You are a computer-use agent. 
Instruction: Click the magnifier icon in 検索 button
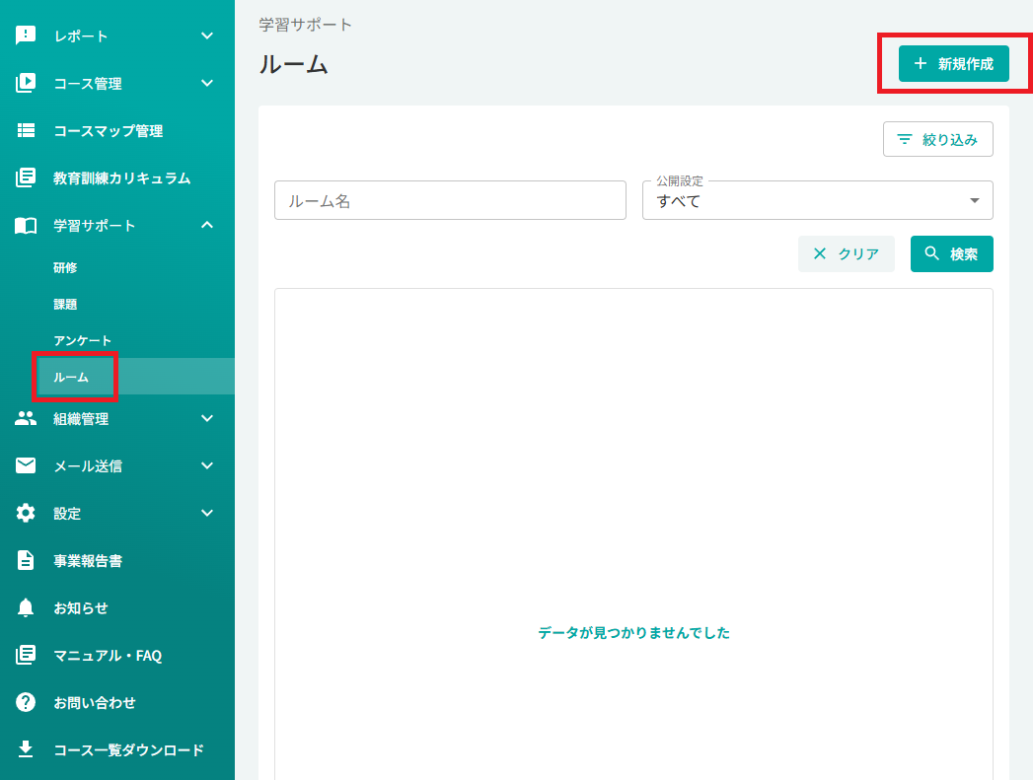[x=931, y=253]
